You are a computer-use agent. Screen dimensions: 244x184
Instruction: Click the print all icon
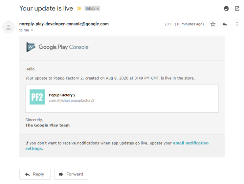pyautogui.click(x=226, y=9)
